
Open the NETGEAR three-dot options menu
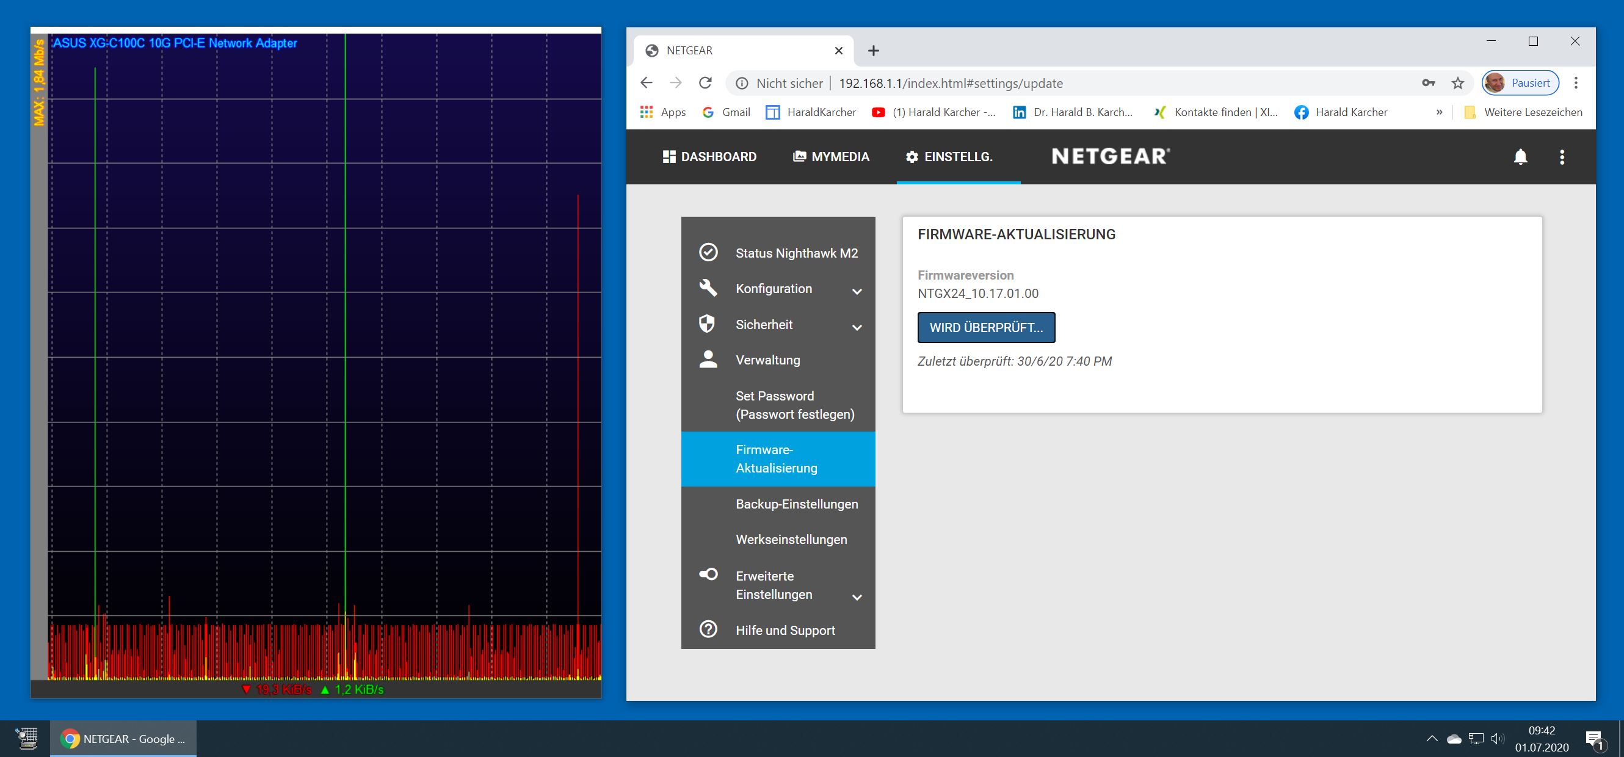point(1562,157)
